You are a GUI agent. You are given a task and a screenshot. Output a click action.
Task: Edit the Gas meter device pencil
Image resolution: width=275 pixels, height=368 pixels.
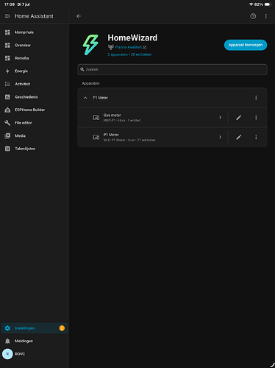[239, 118]
